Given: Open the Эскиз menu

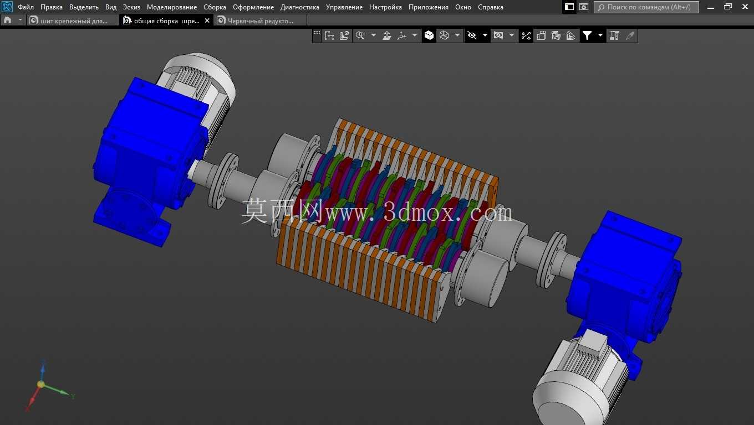Looking at the screenshot, I should point(131,7).
